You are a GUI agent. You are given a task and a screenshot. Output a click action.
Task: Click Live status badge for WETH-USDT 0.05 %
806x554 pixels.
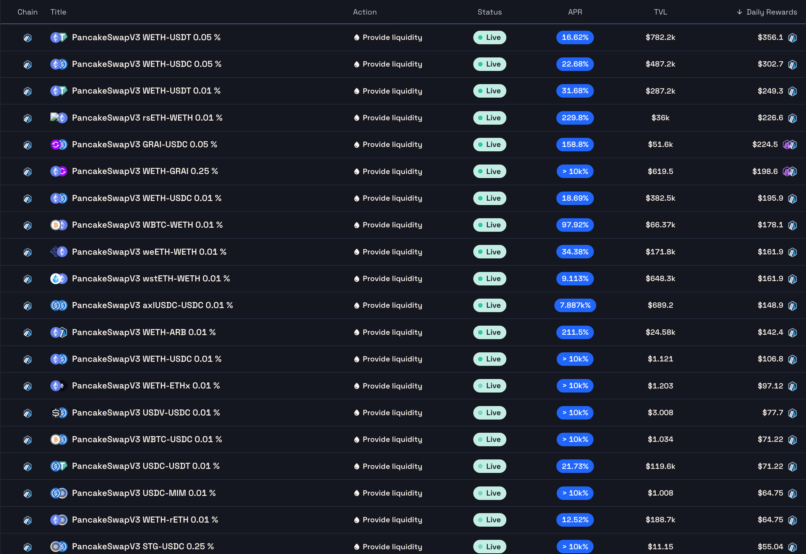(489, 37)
